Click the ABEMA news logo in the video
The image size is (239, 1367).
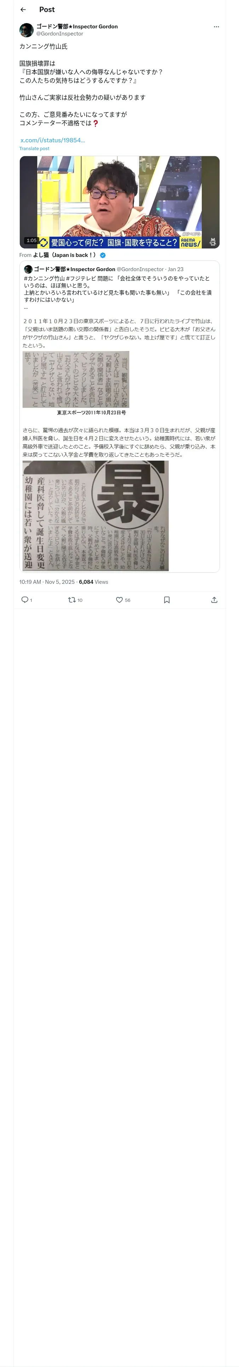190,242
